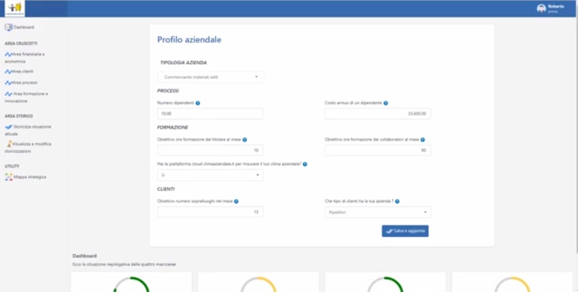
Task: Open Dashboard from the sidebar
Action: pos(23,27)
